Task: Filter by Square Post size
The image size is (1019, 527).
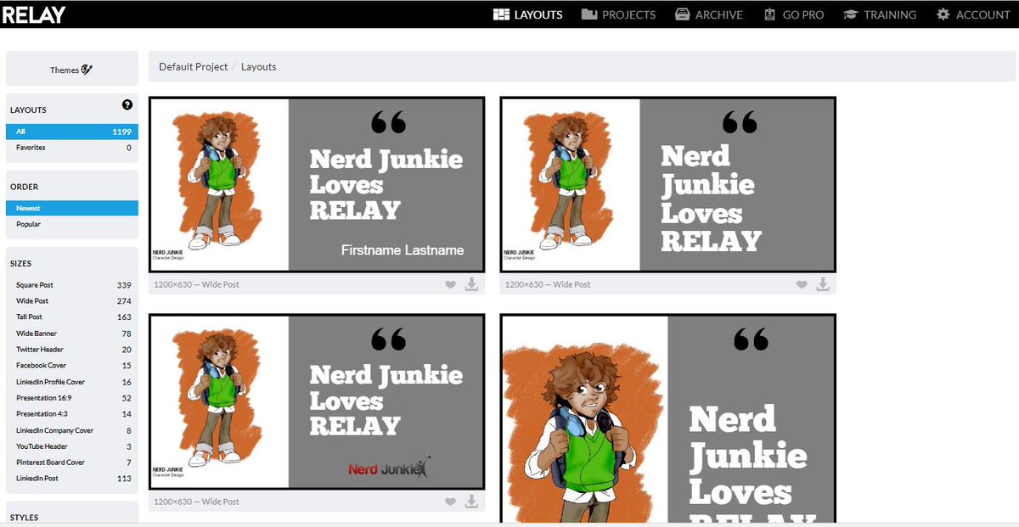Action: 71,285
